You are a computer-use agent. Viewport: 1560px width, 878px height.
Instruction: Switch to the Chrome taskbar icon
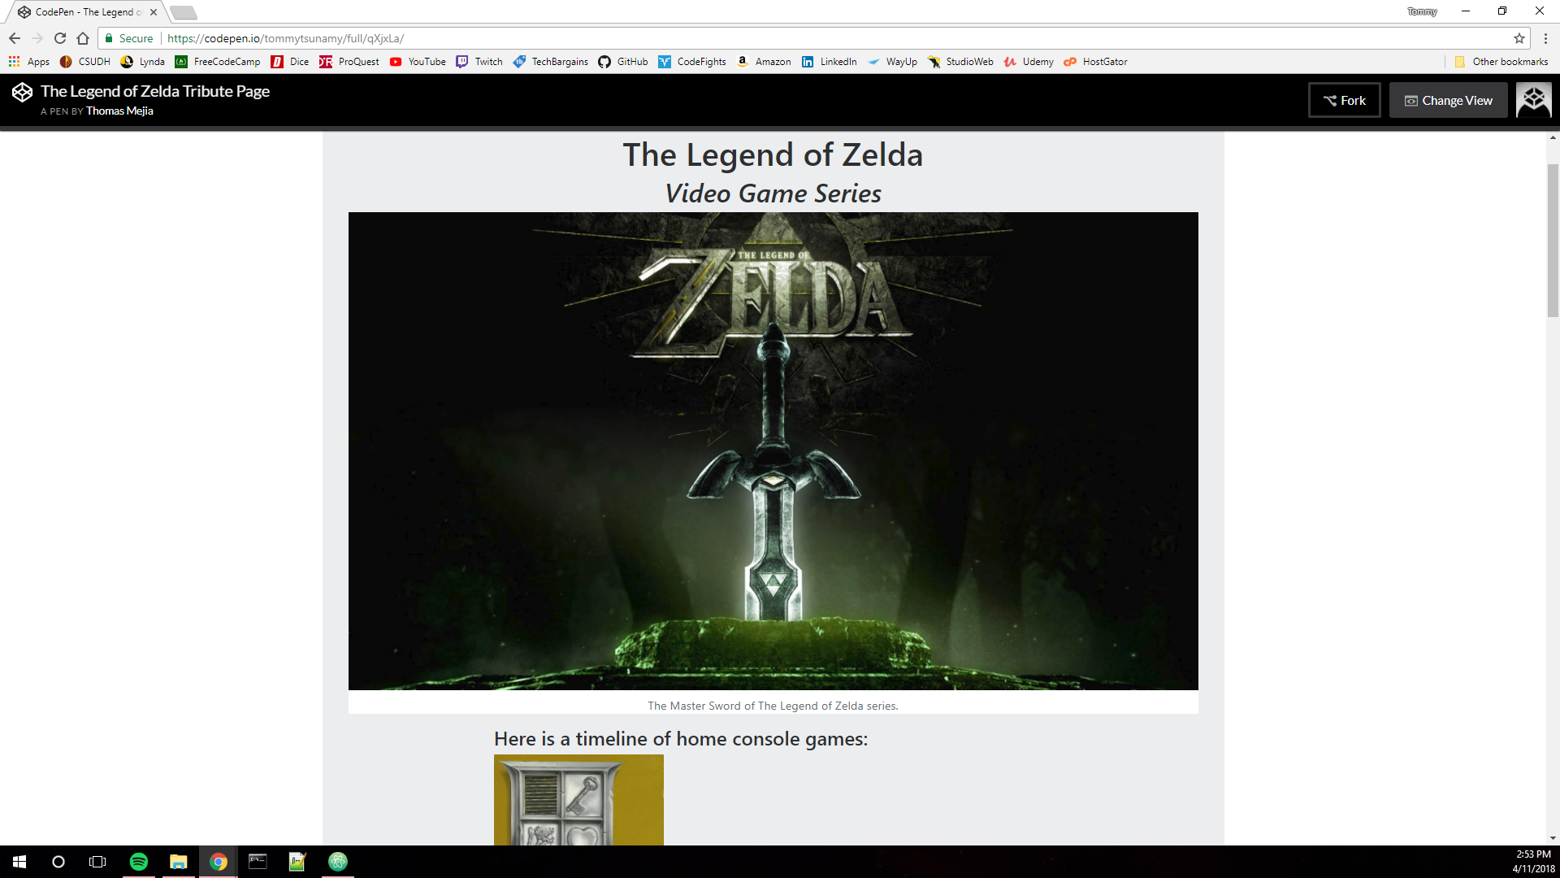tap(218, 862)
